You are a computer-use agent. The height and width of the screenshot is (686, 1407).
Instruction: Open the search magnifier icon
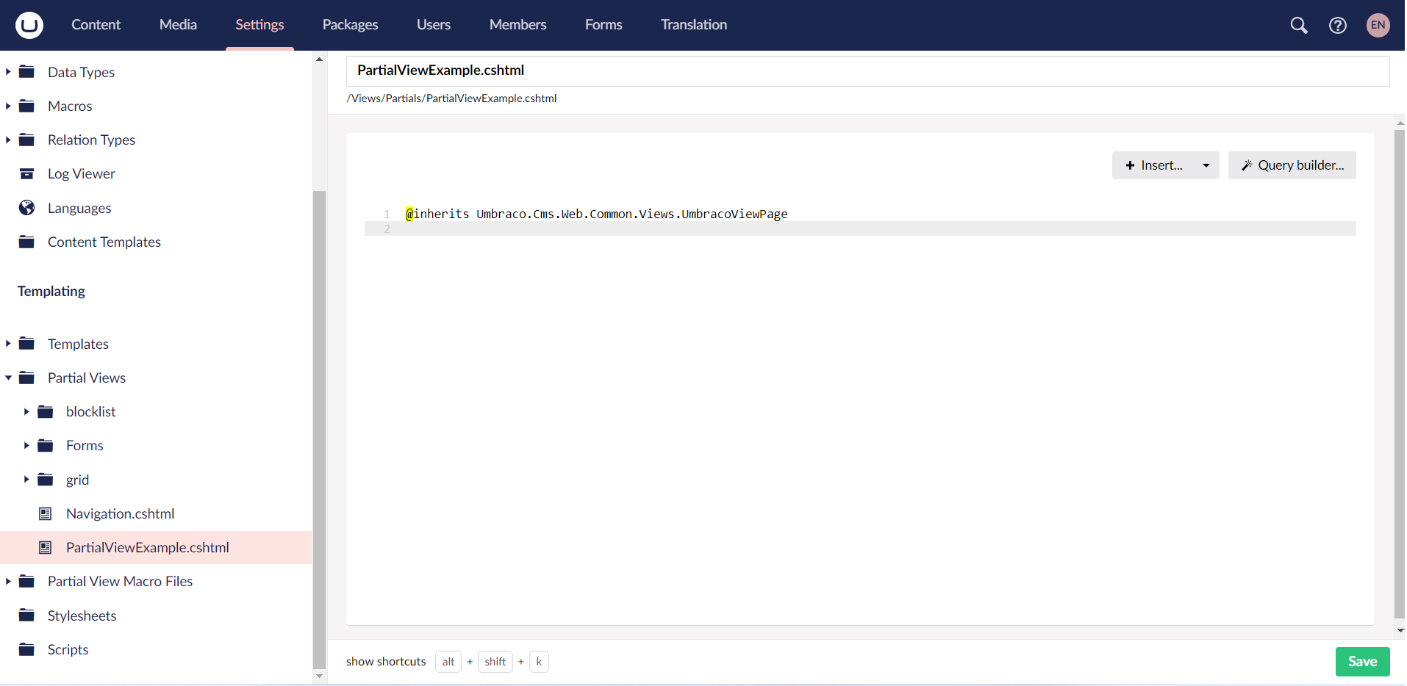coord(1298,25)
